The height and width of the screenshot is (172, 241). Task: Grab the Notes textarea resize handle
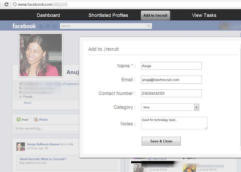point(206,128)
